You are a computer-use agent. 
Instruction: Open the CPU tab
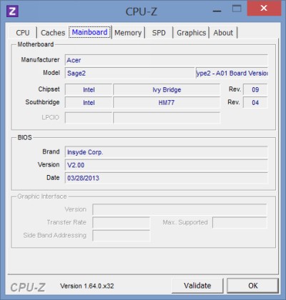[23, 33]
